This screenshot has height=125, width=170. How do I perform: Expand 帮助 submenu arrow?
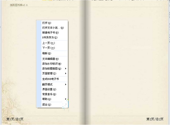[66, 99]
